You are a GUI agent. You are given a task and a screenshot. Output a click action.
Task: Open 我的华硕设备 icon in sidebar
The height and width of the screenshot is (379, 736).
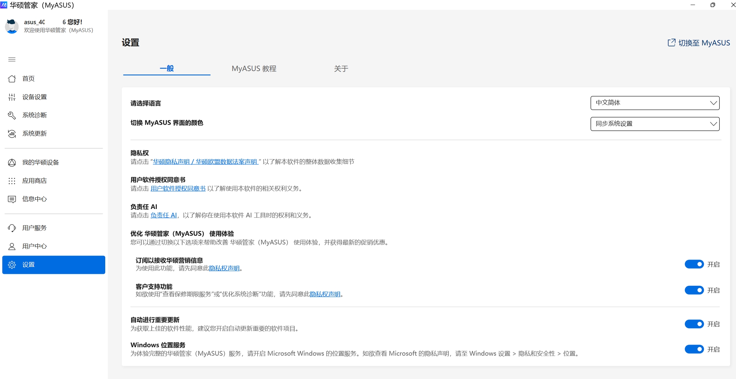coord(12,163)
